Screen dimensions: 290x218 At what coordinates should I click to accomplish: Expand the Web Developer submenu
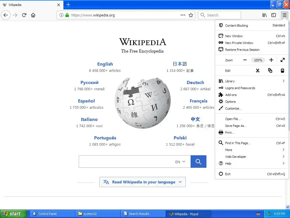tap(252, 157)
